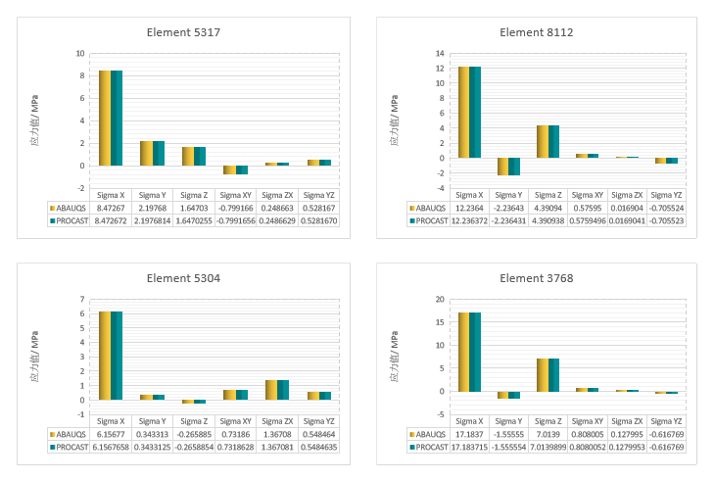
Task: Click the ABAUQS cell value -1.55555
Action: (508, 434)
